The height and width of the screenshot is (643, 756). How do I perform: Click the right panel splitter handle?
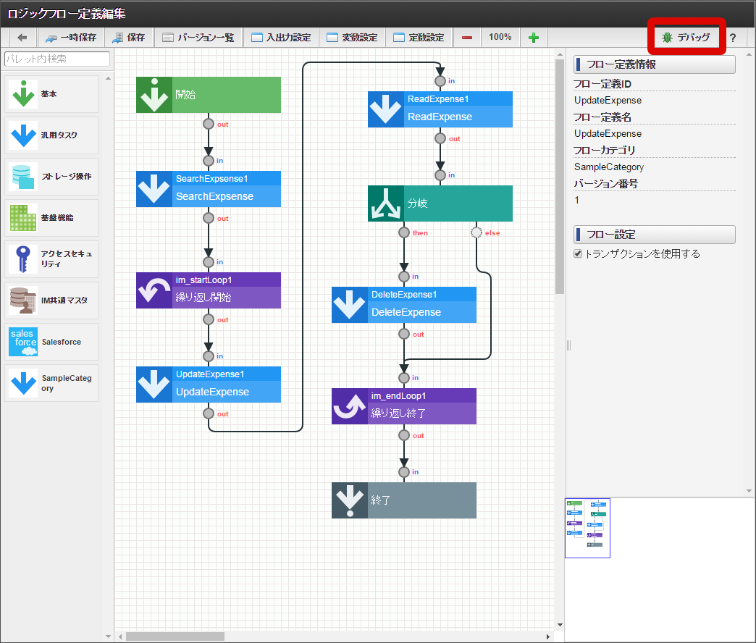pyautogui.click(x=568, y=345)
